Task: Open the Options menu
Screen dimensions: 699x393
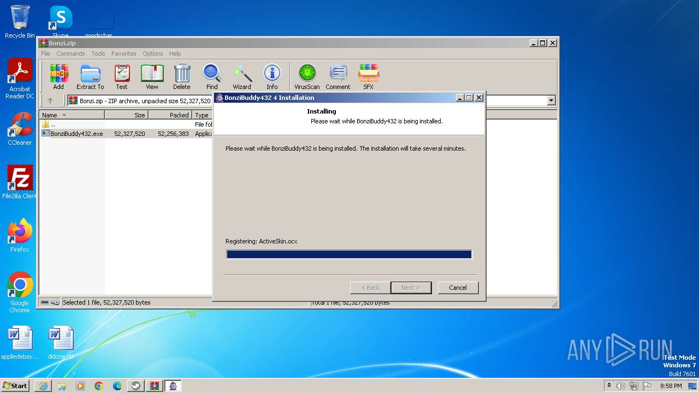Action: pyautogui.click(x=153, y=53)
